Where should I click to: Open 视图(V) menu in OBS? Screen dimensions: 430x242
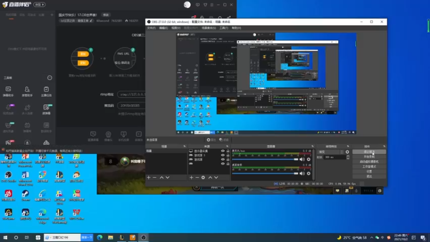click(176, 28)
